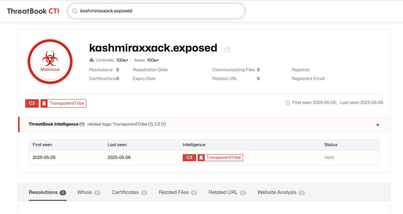The image size is (403, 214).
Task: Open the Related URL tab
Action: tap(223, 192)
